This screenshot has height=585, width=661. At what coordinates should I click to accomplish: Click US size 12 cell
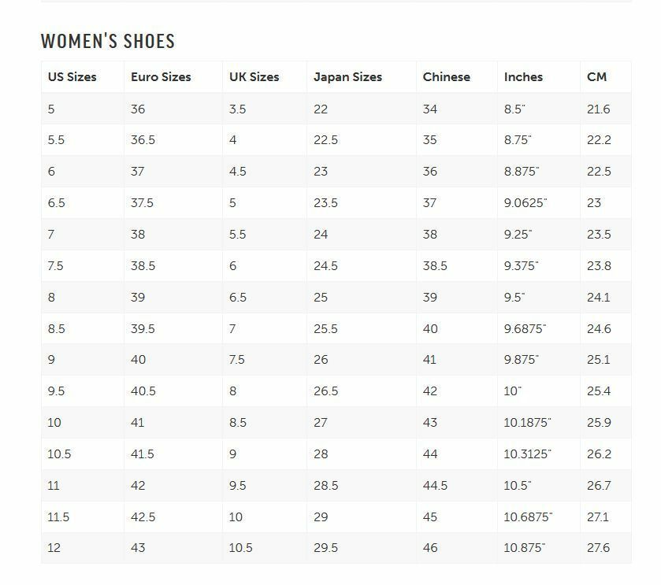(x=54, y=548)
